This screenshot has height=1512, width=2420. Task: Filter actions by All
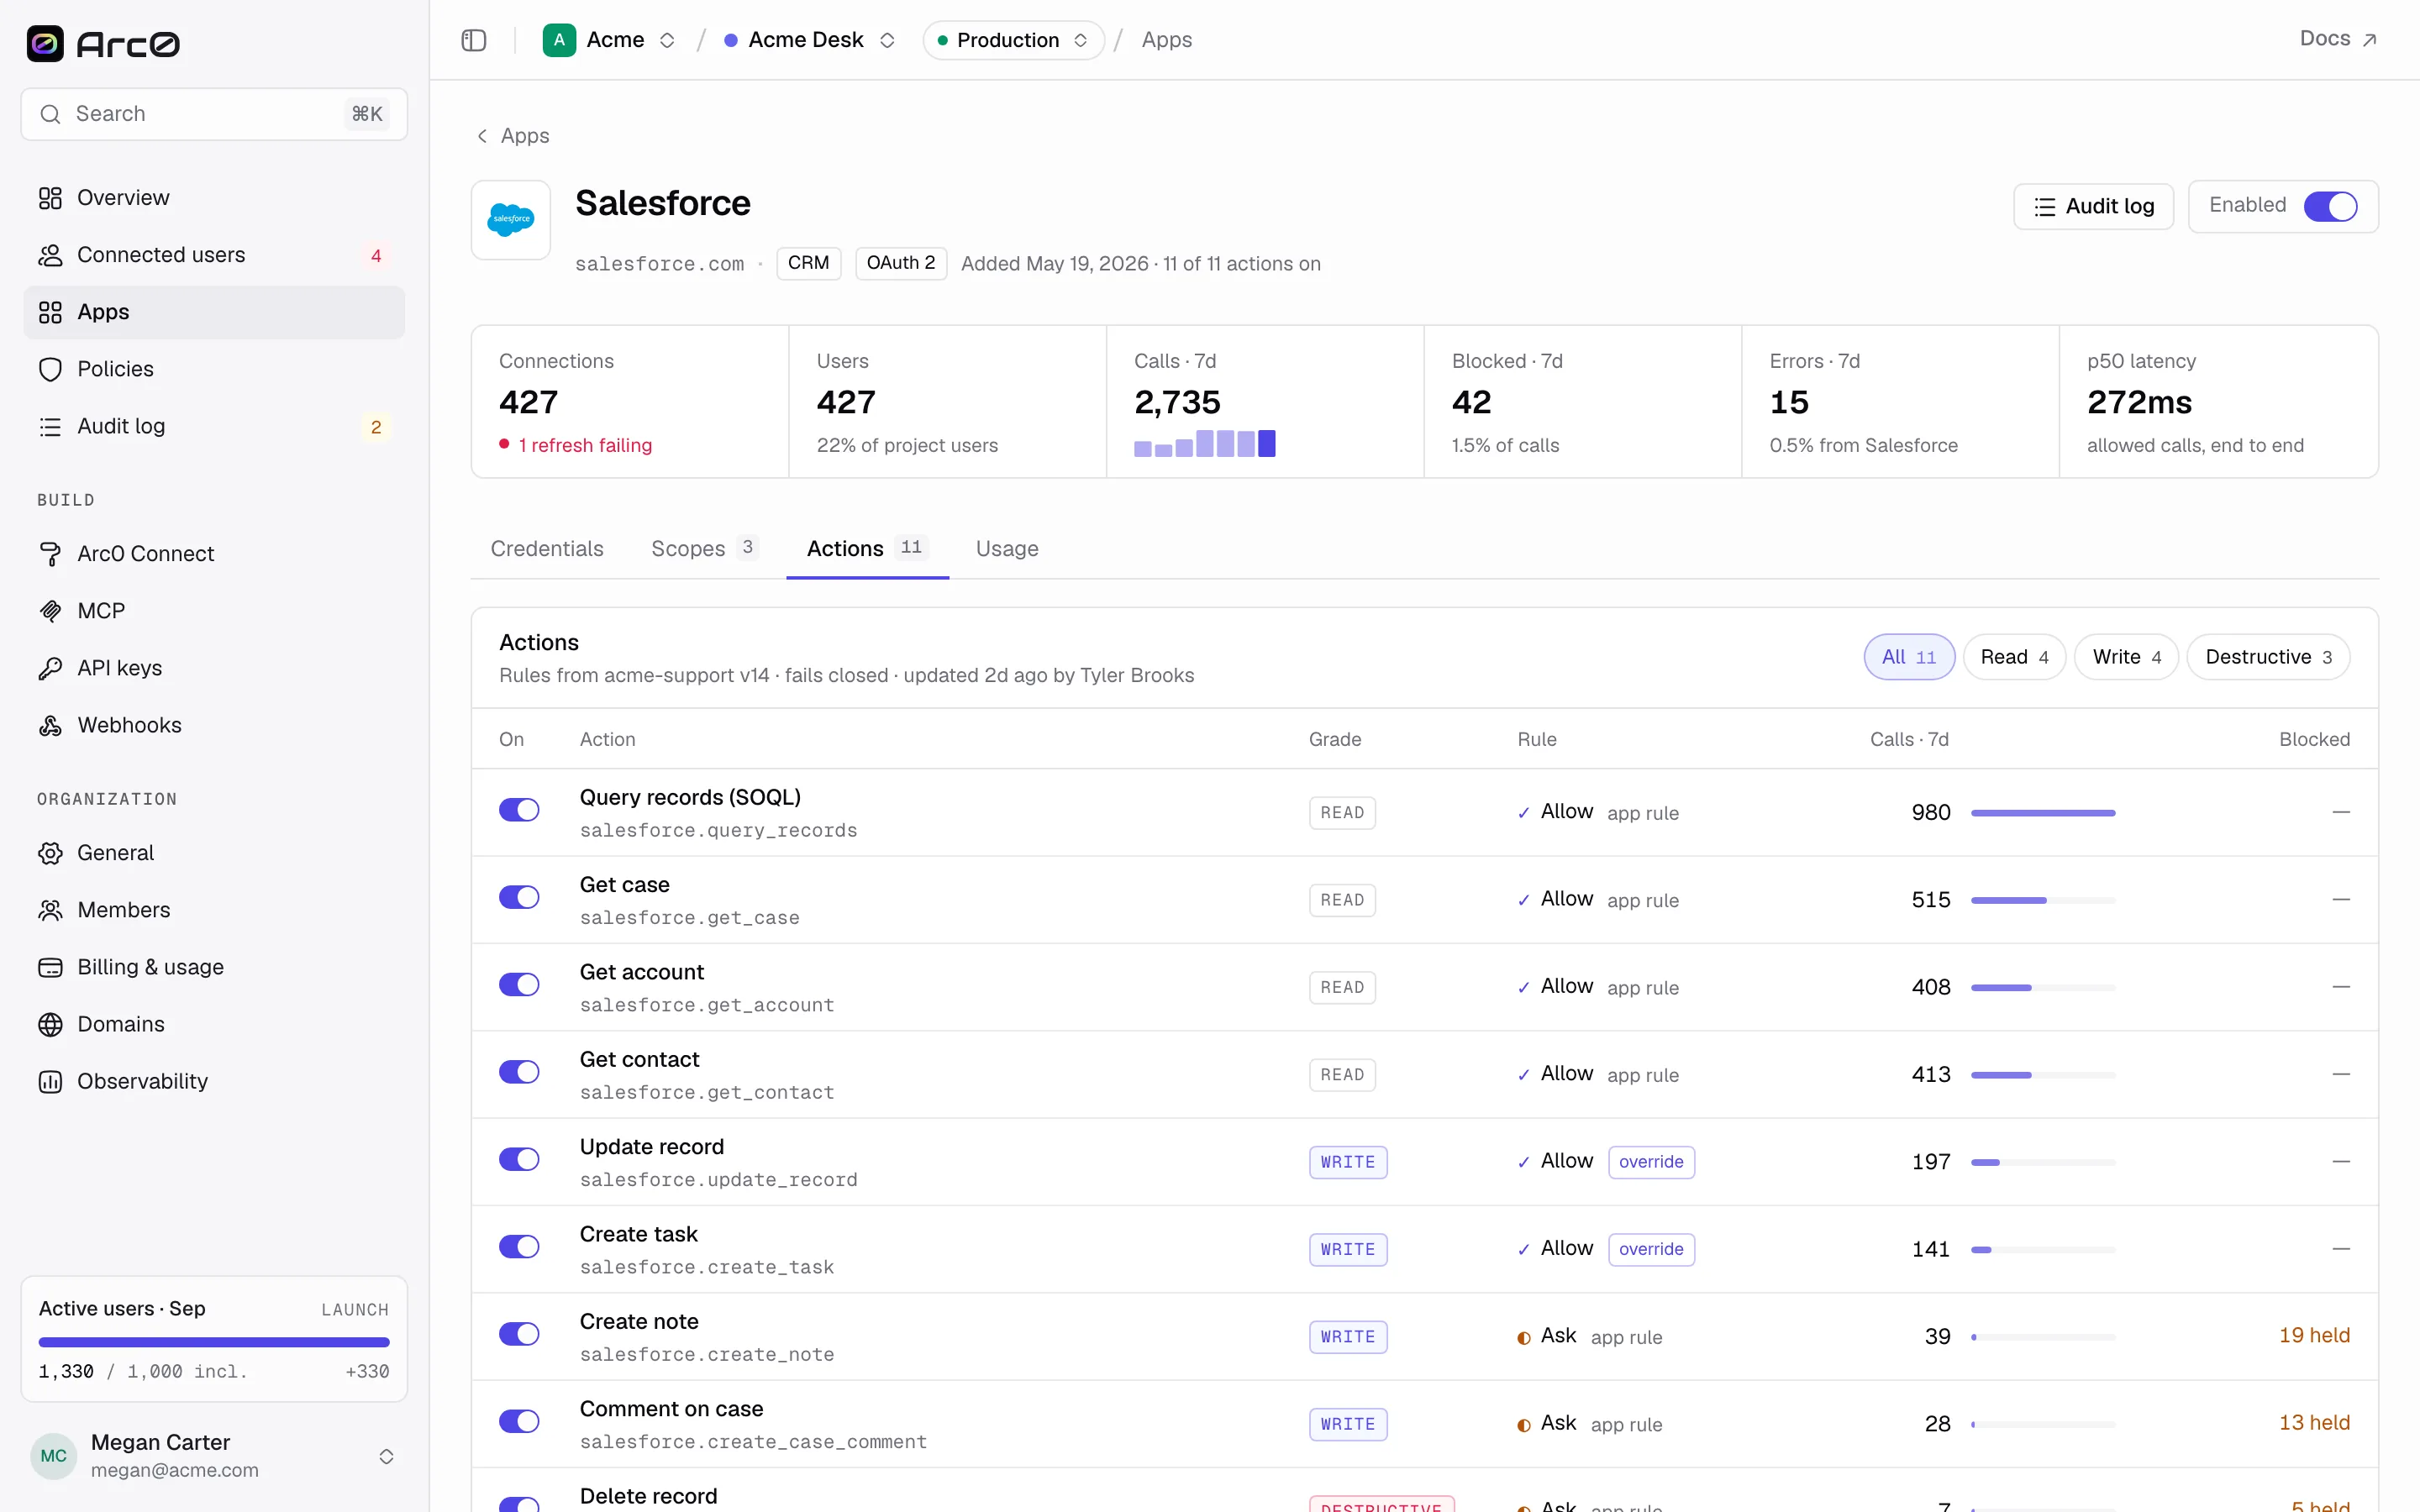point(1909,657)
